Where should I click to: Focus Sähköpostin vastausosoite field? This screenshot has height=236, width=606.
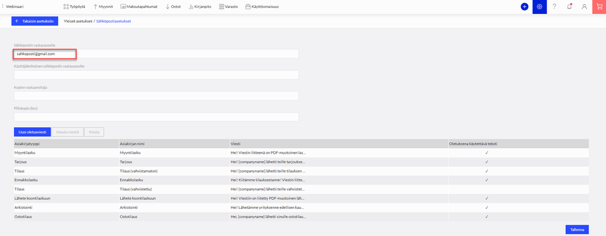point(156,54)
